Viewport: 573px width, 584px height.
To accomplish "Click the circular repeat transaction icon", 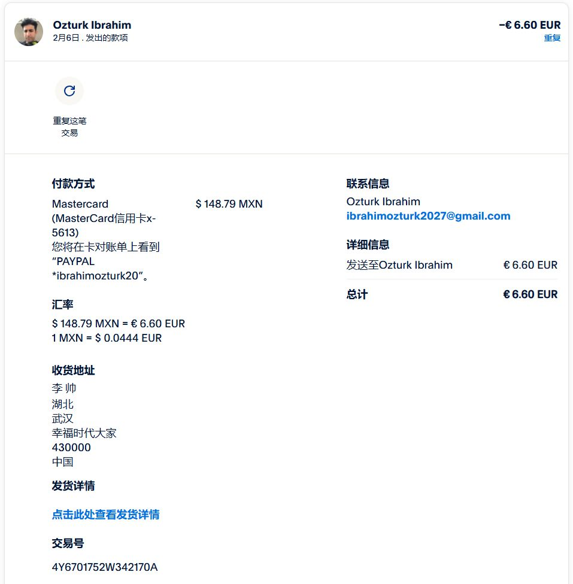I will (x=69, y=91).
